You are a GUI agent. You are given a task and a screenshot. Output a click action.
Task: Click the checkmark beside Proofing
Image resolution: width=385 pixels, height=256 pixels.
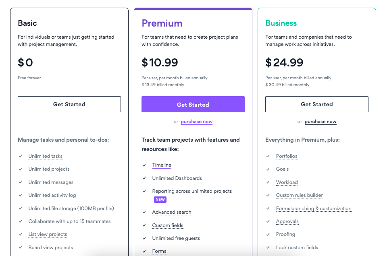coord(268,234)
